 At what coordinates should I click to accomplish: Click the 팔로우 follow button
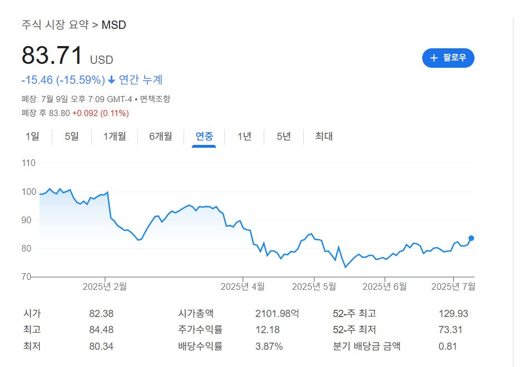pyautogui.click(x=448, y=58)
